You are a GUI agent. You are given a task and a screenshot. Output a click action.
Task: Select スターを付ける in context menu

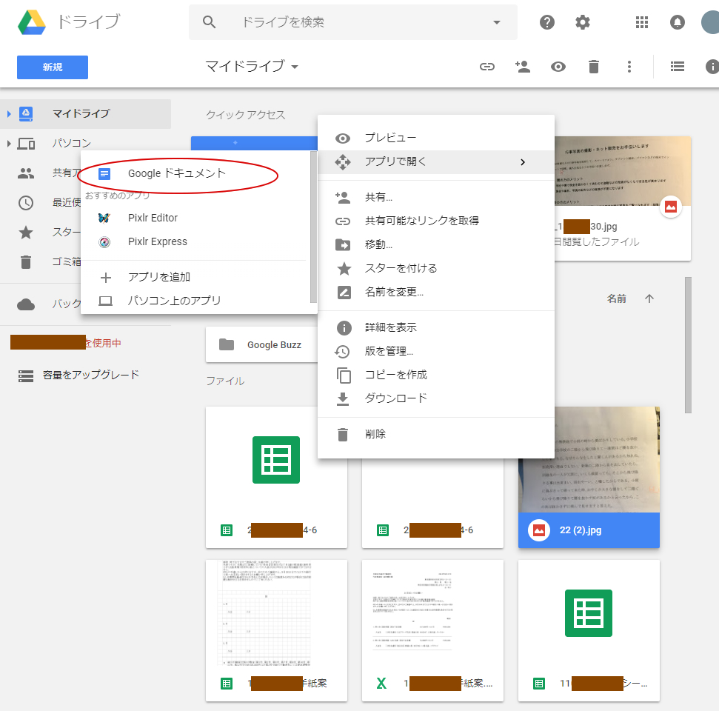click(435, 268)
